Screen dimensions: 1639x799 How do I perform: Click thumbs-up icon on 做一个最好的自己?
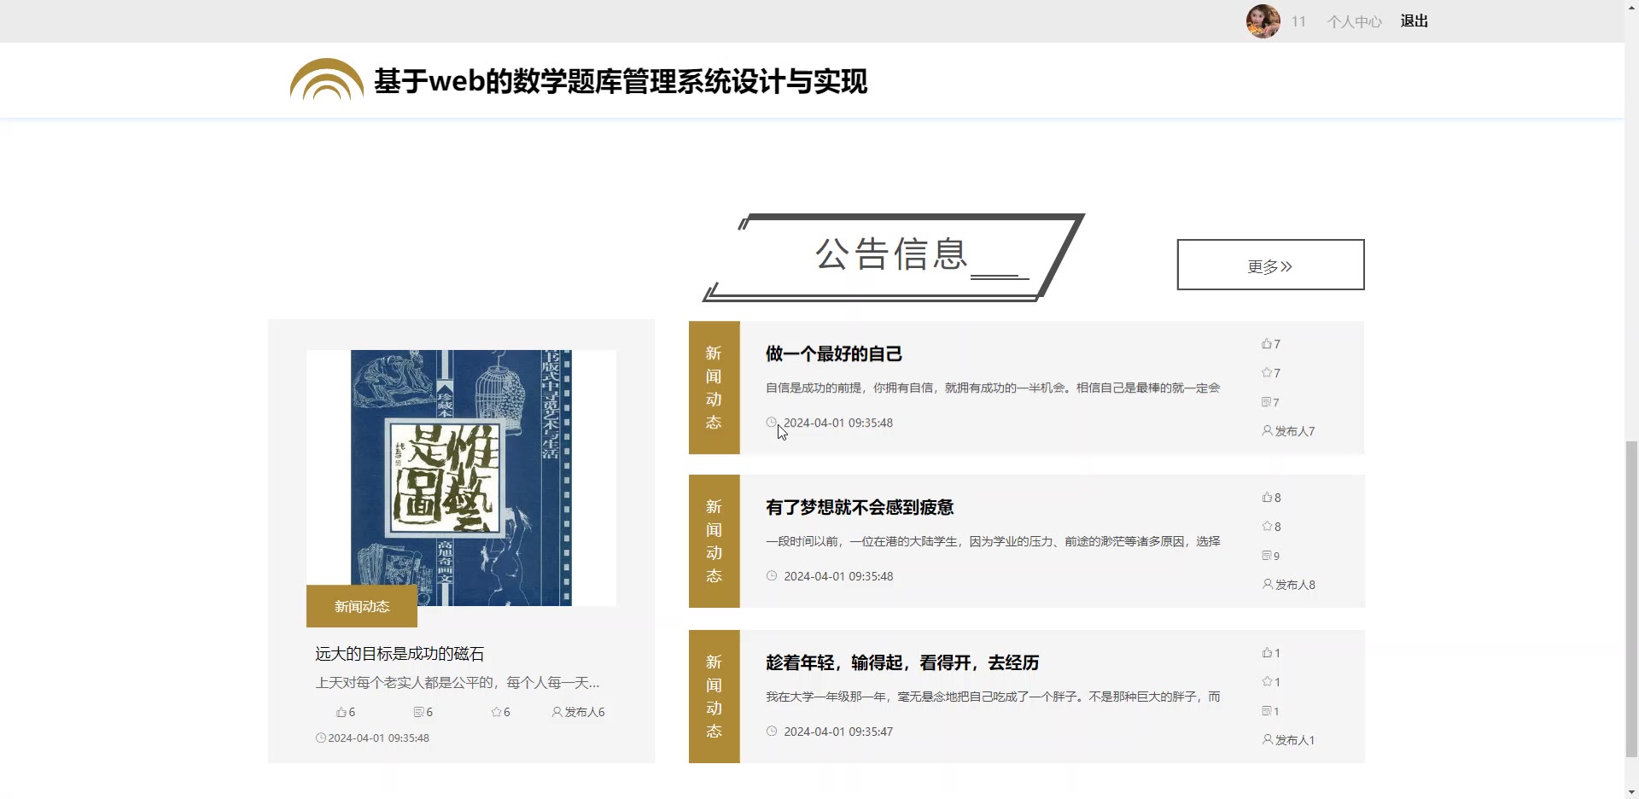click(x=1266, y=344)
